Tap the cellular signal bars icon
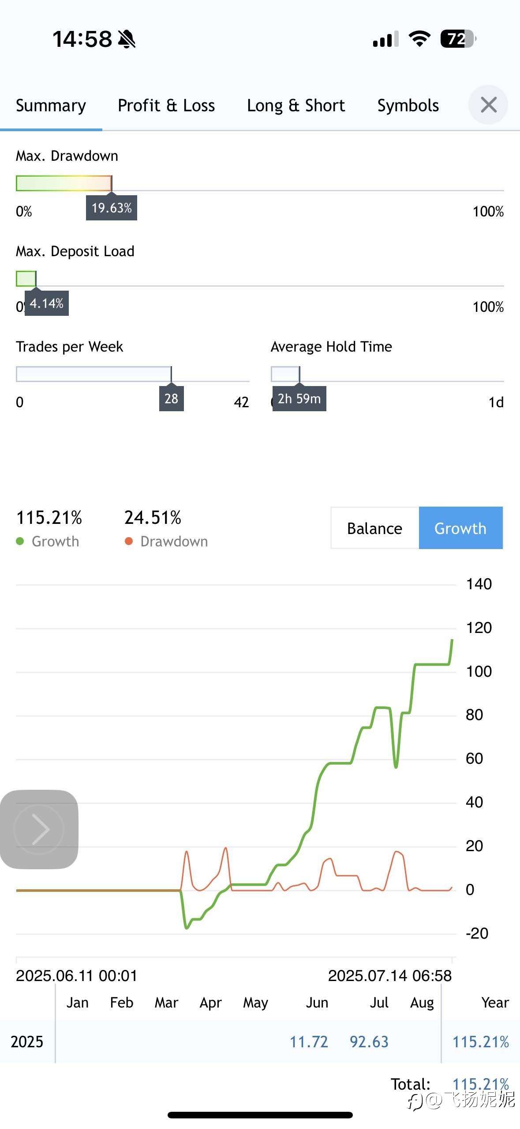 (x=385, y=39)
